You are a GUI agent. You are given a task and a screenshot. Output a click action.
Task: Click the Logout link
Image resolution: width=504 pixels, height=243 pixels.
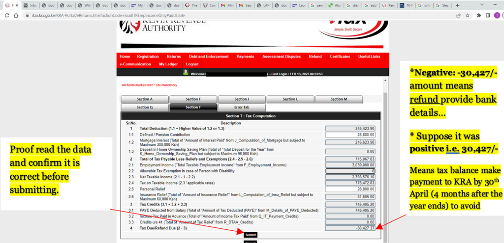(192, 64)
